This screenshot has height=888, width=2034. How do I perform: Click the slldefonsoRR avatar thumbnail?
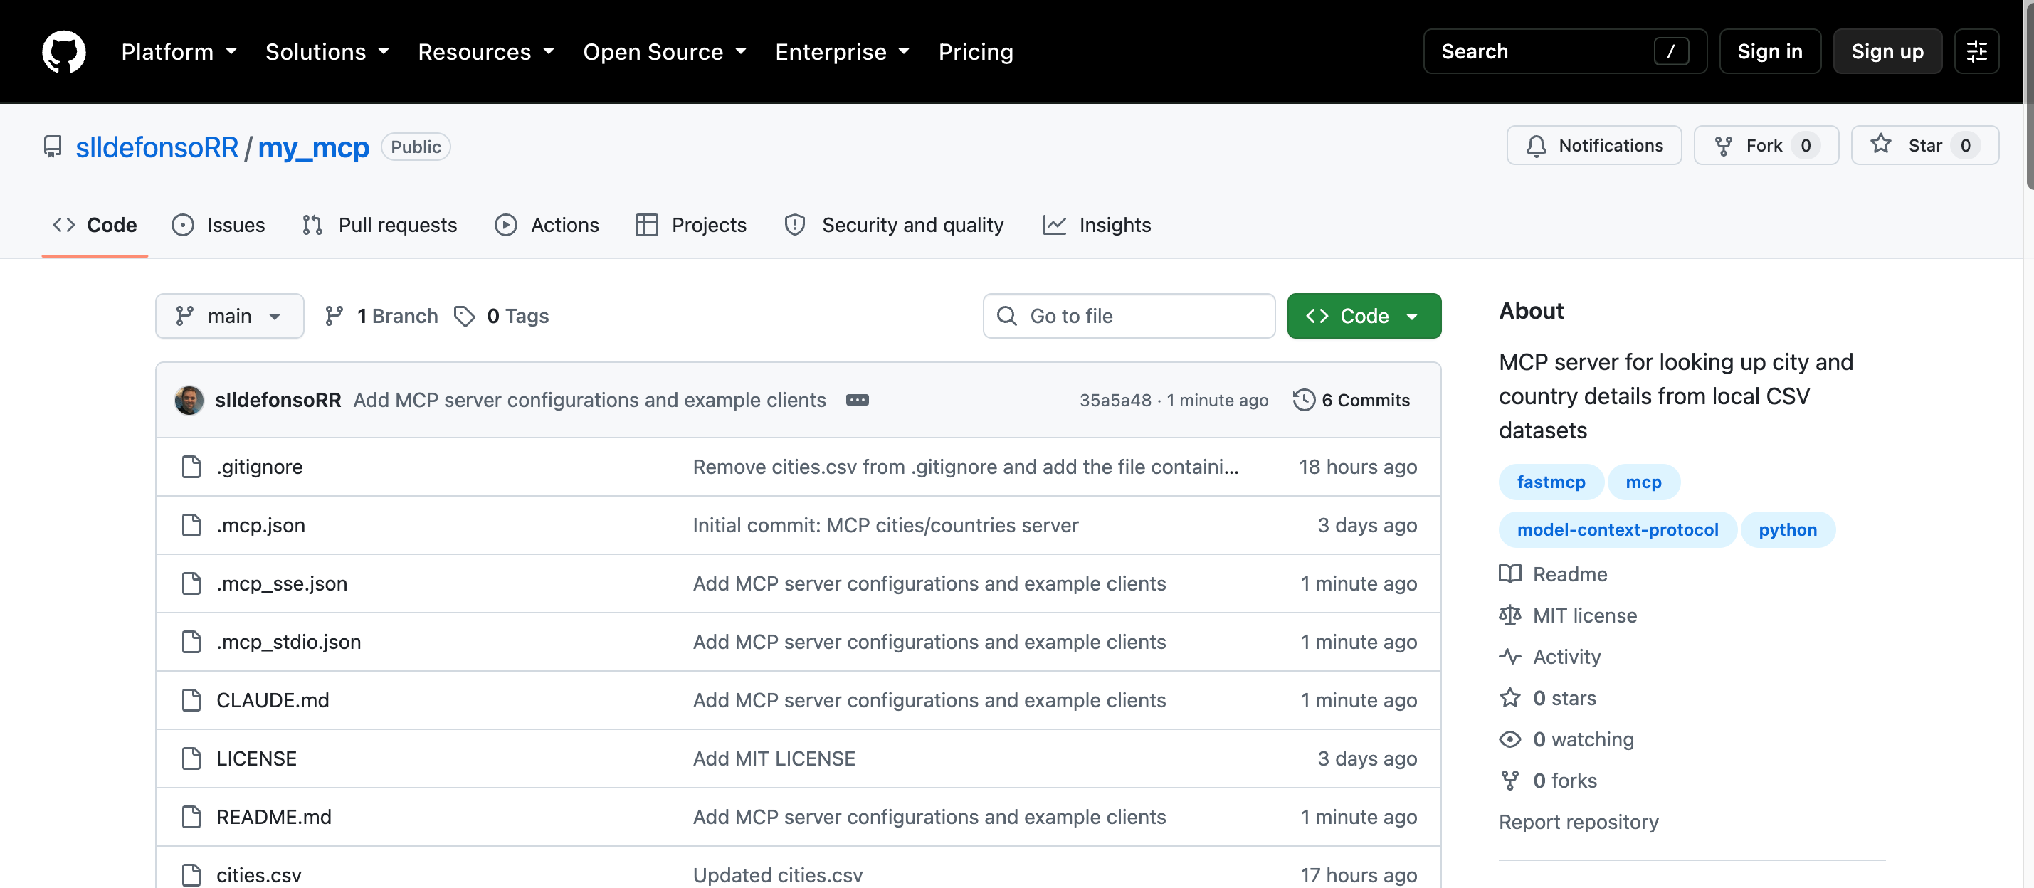pos(189,400)
